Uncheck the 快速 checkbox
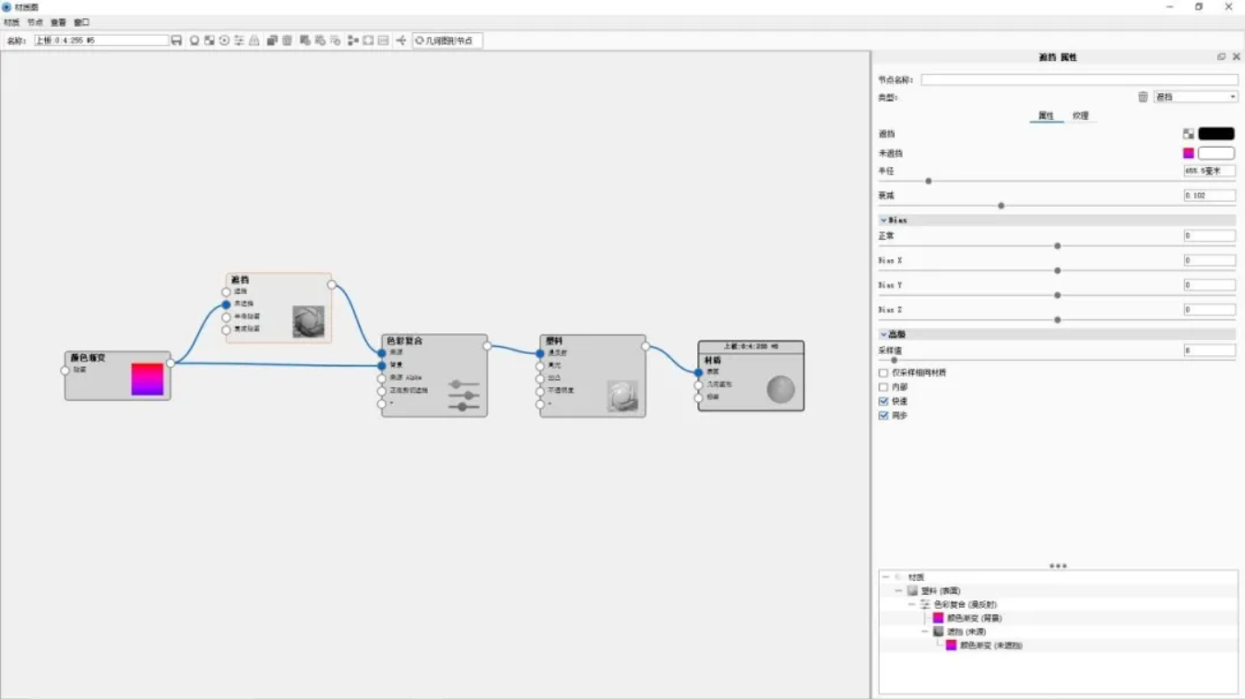 click(883, 401)
